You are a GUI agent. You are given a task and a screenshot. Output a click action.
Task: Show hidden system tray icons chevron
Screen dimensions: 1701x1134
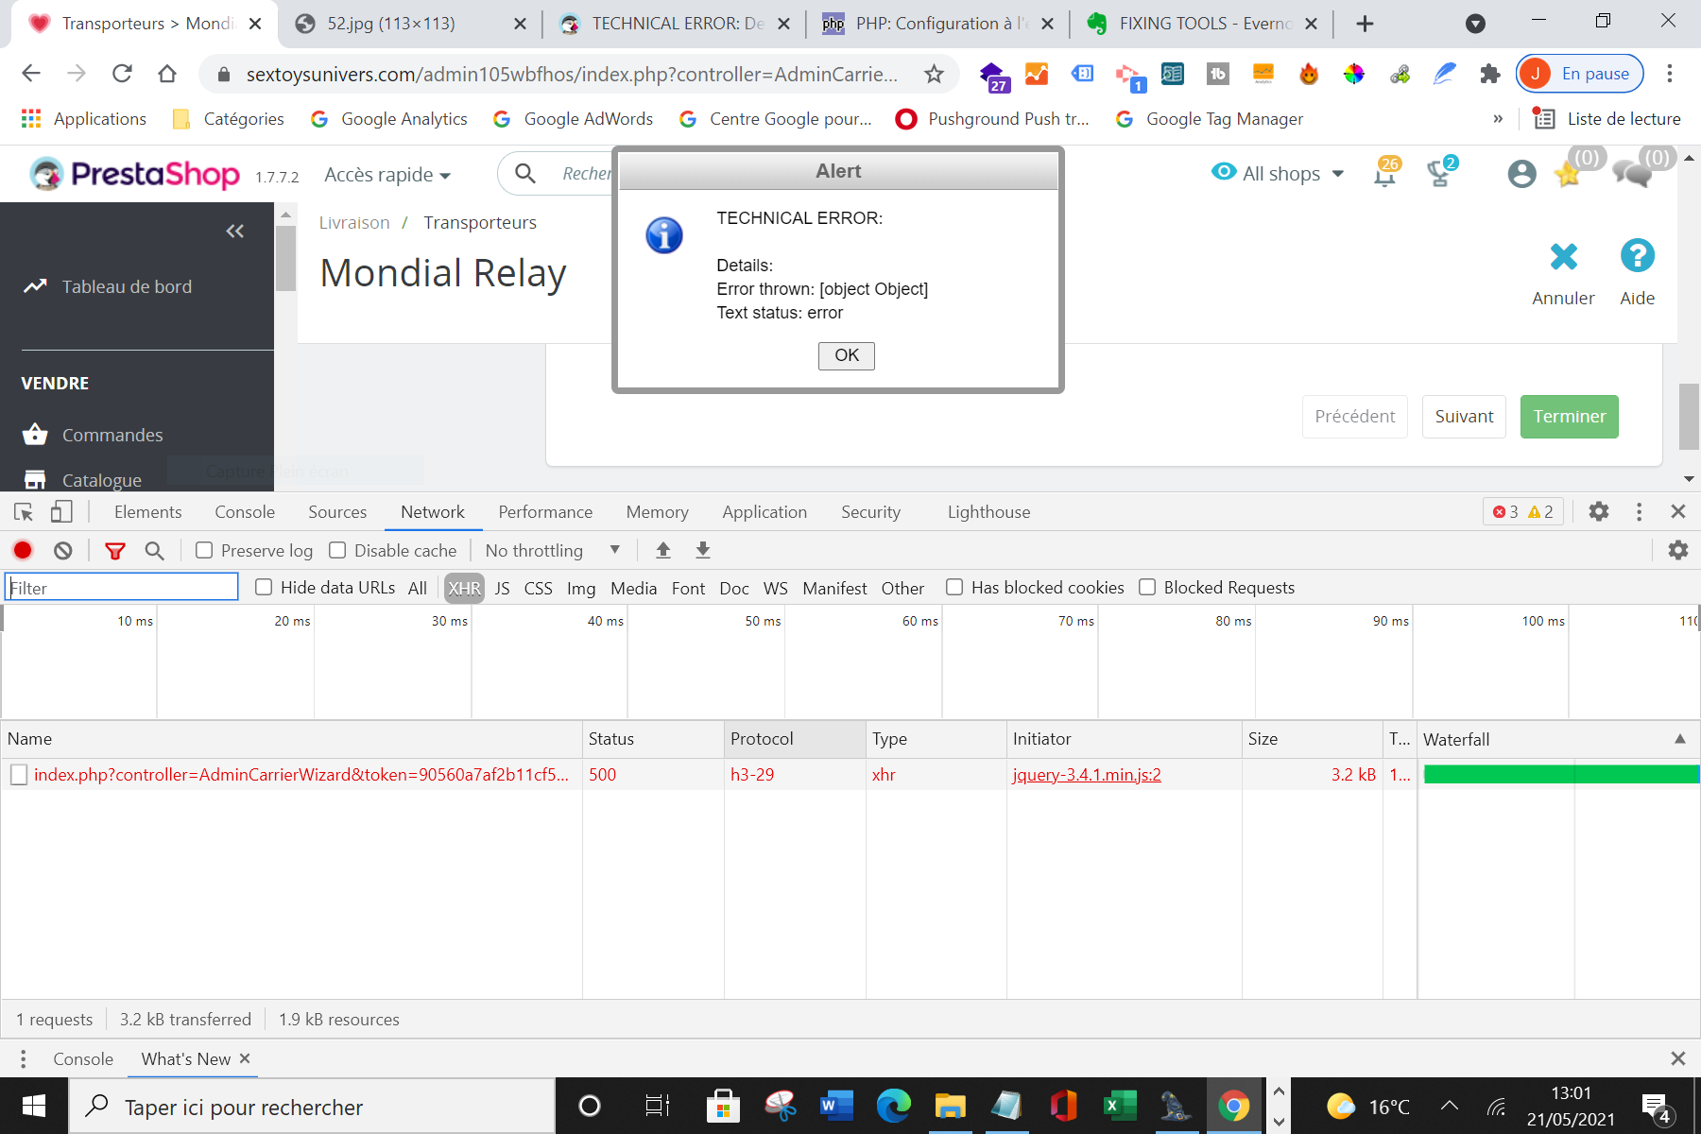tap(1449, 1106)
